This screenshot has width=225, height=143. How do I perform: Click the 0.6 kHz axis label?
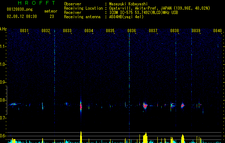point(3,136)
